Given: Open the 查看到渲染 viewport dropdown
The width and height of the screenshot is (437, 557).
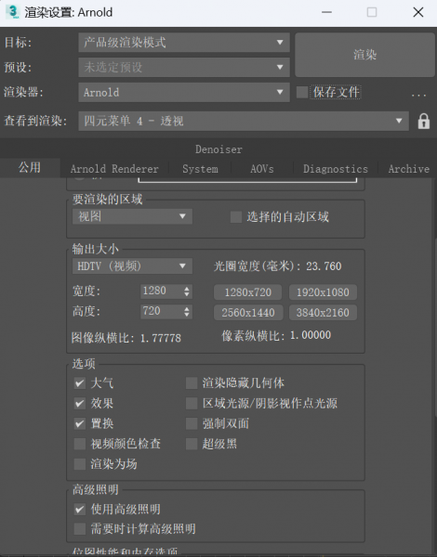Looking at the screenshot, I should click(244, 121).
